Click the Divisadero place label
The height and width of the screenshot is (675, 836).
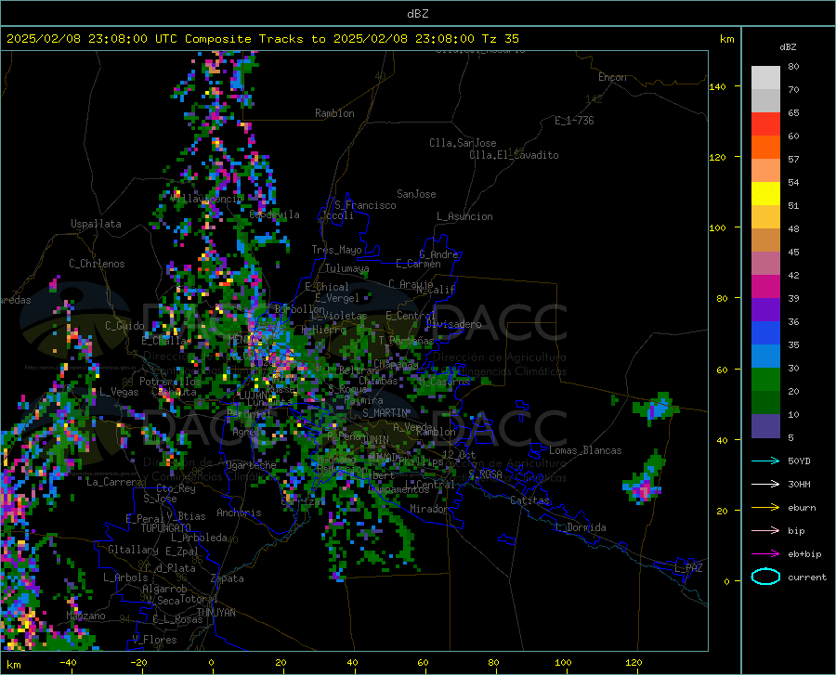[453, 324]
